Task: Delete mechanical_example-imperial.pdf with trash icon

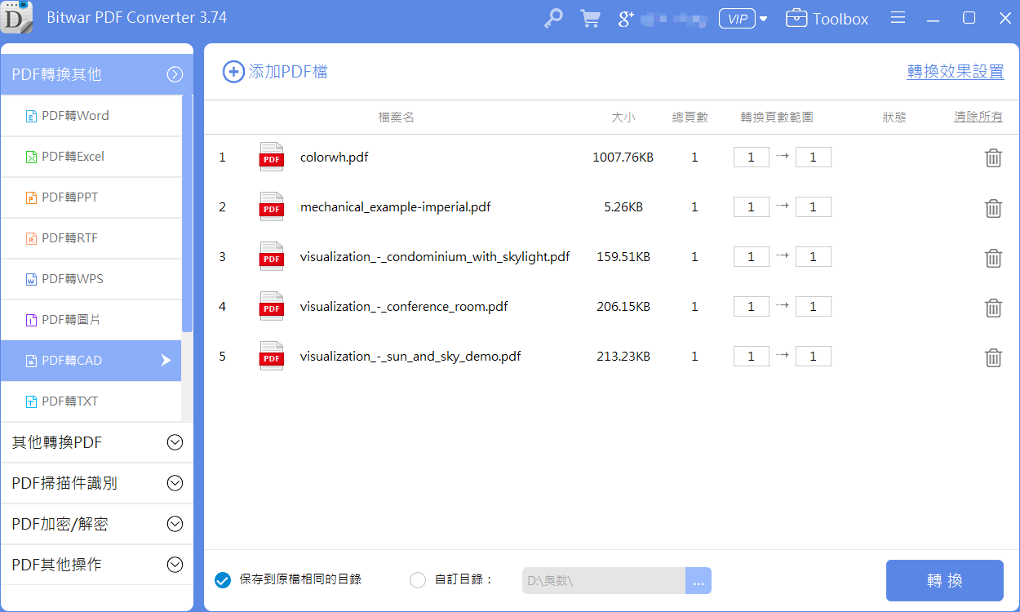Action: click(993, 207)
